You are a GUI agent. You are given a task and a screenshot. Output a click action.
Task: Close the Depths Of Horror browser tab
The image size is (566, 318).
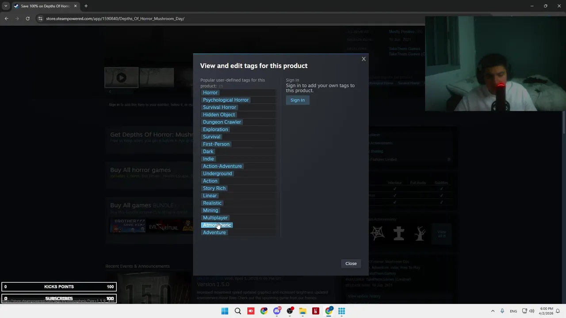click(x=75, y=6)
